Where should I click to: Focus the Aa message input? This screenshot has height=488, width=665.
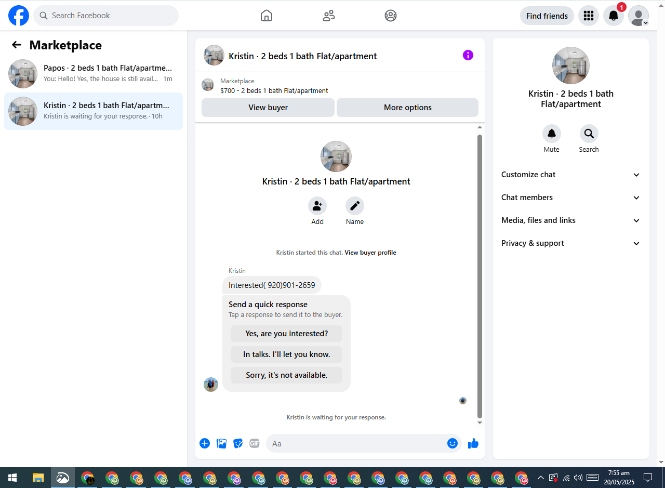356,443
